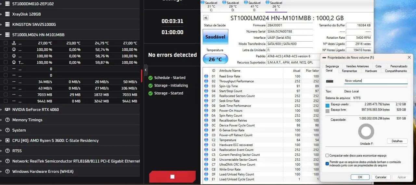This screenshot has height=185, width=416.
Task: Collapse the ST1000LM024 HN-M101MBB tree node arrow
Action: pyautogui.click(x=1, y=35)
